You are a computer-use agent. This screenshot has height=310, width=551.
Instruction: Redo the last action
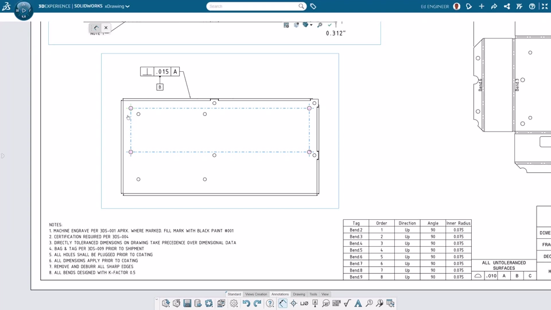257,303
